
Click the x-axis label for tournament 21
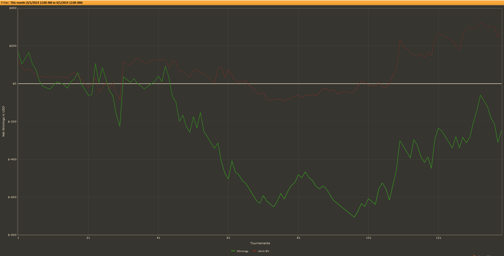click(88, 238)
